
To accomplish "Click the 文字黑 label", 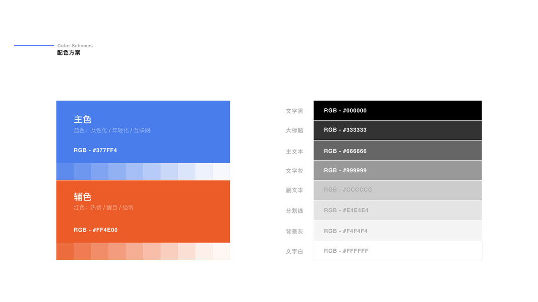I will tap(294, 111).
